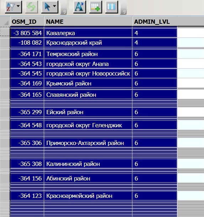Select ADMIN_LVL cell of Темрюкский район
Screen dimensions: 204x217
tap(155, 54)
